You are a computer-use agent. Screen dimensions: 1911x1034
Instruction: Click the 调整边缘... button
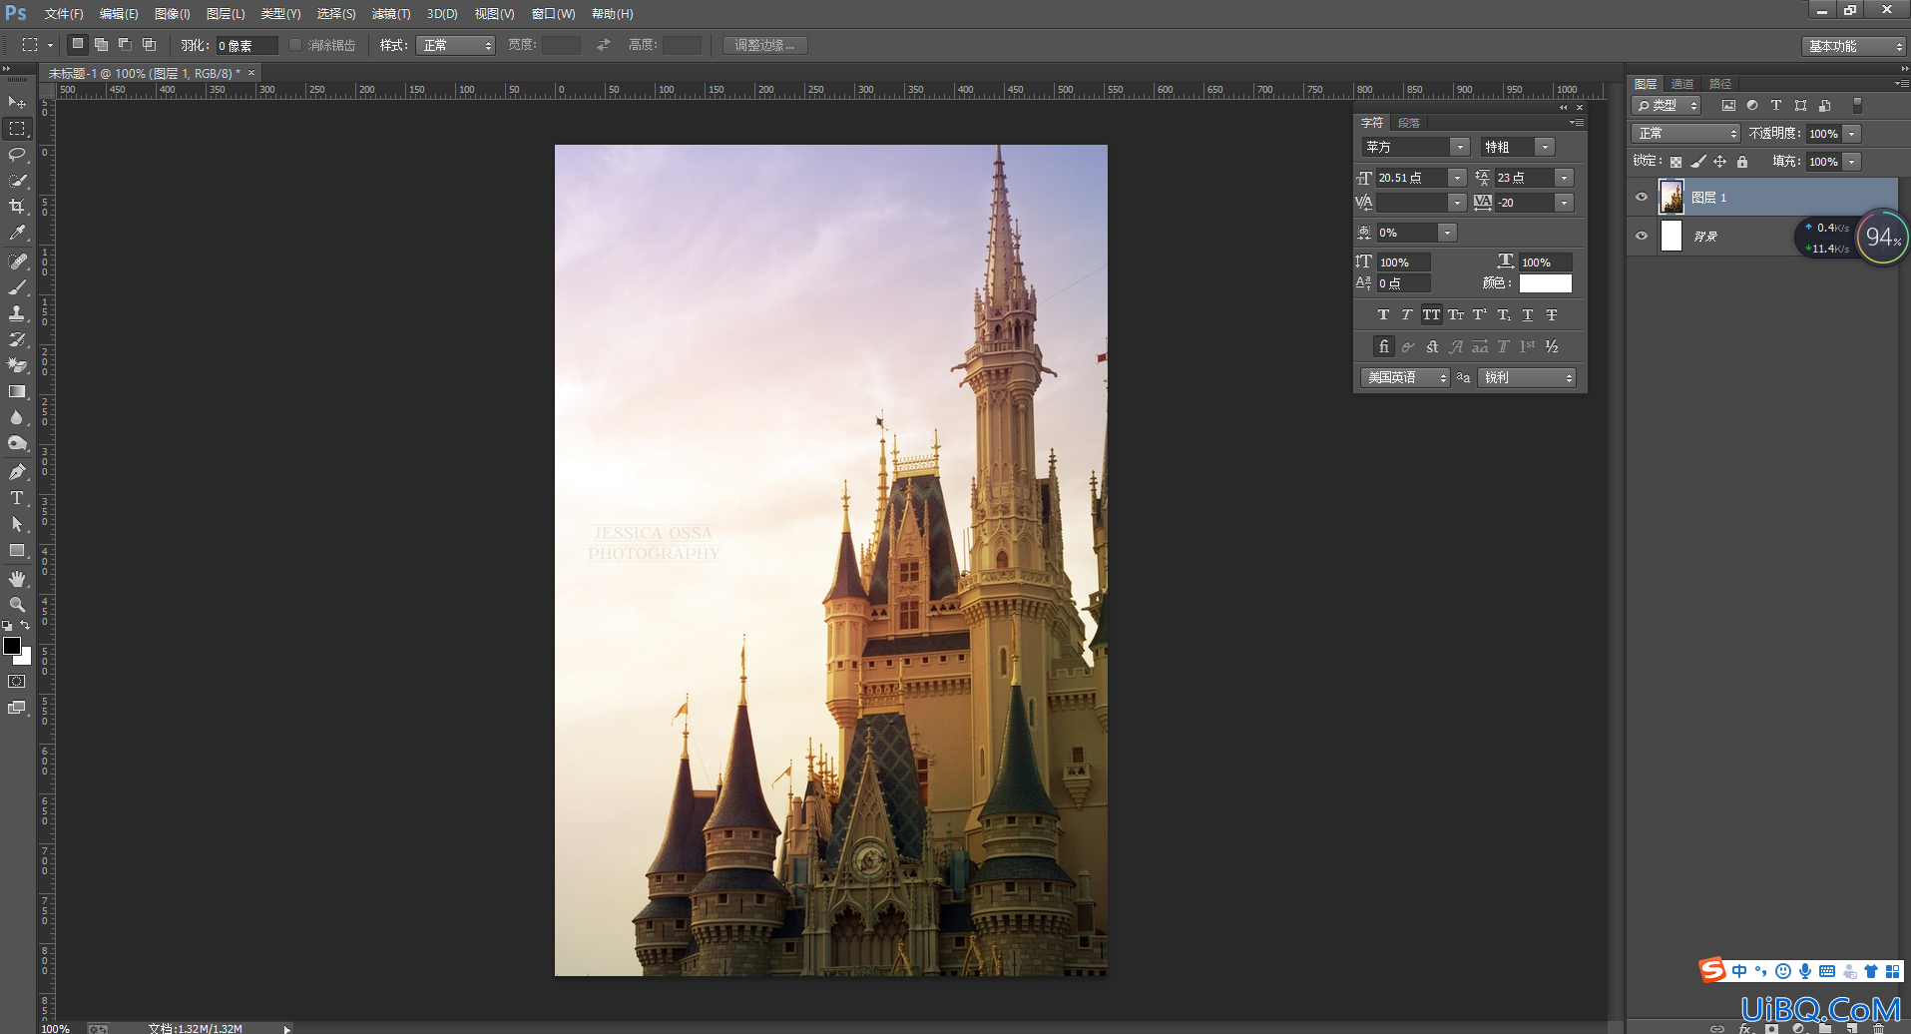coord(764,45)
